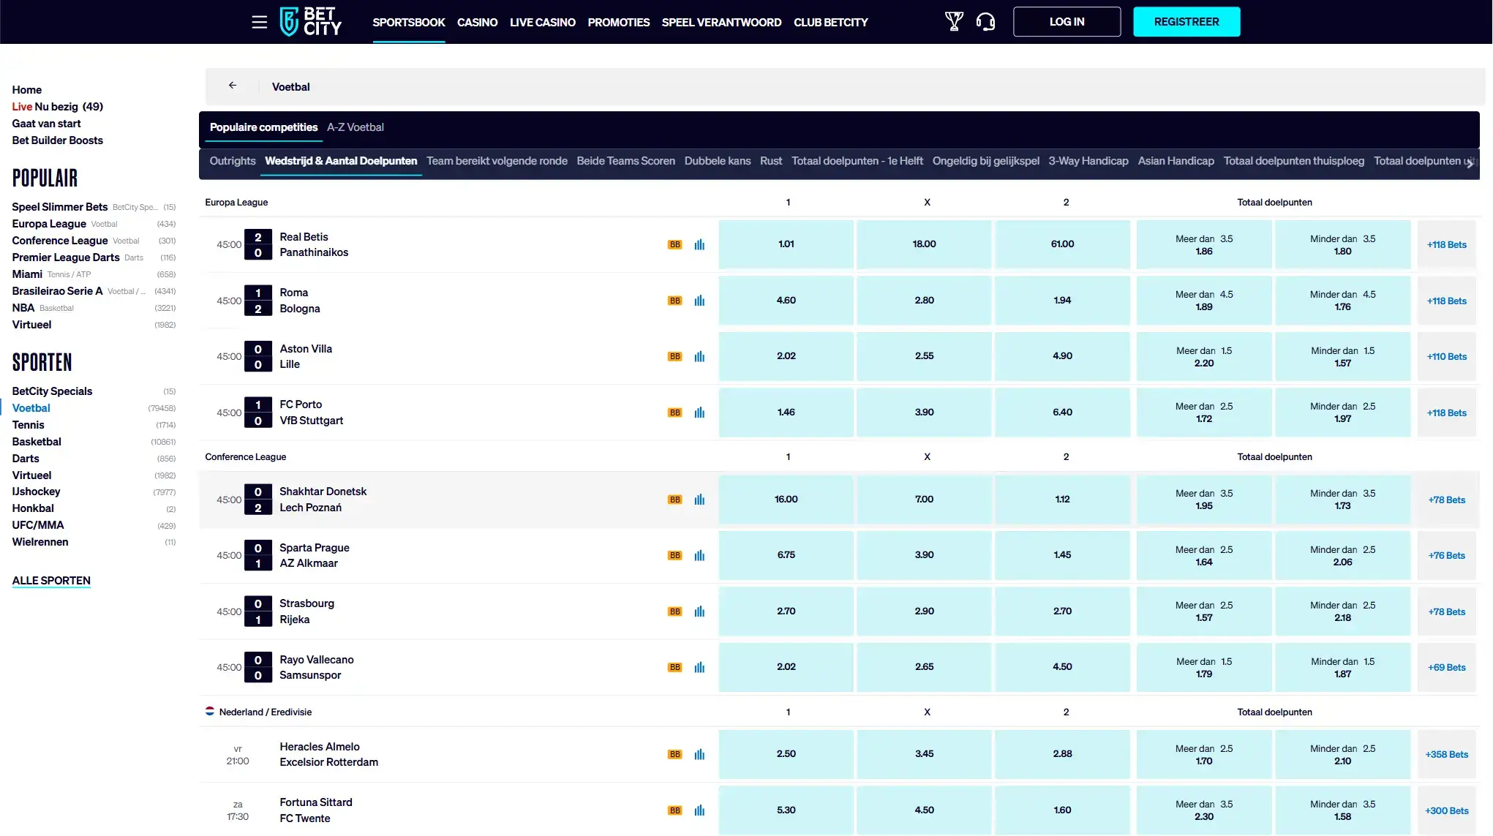Screen dimensions: 1493x836
Task: Click the BetCity logo
Action: 311,22
